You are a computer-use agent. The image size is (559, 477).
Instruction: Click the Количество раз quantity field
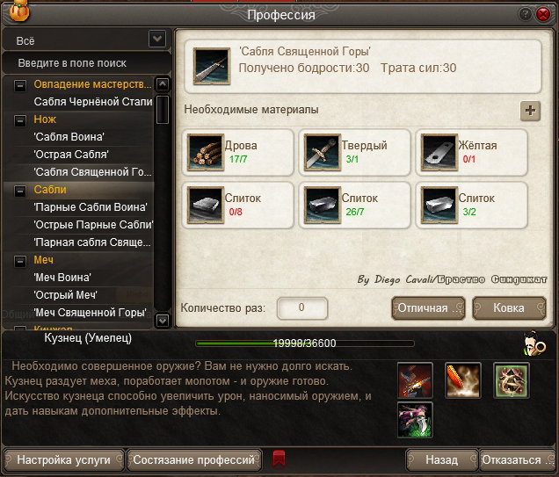302,307
